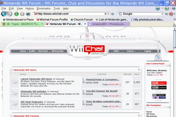Screen dimensions: 176x117
Task: Open the File menu
Action: pyautogui.click(x=4, y=8)
